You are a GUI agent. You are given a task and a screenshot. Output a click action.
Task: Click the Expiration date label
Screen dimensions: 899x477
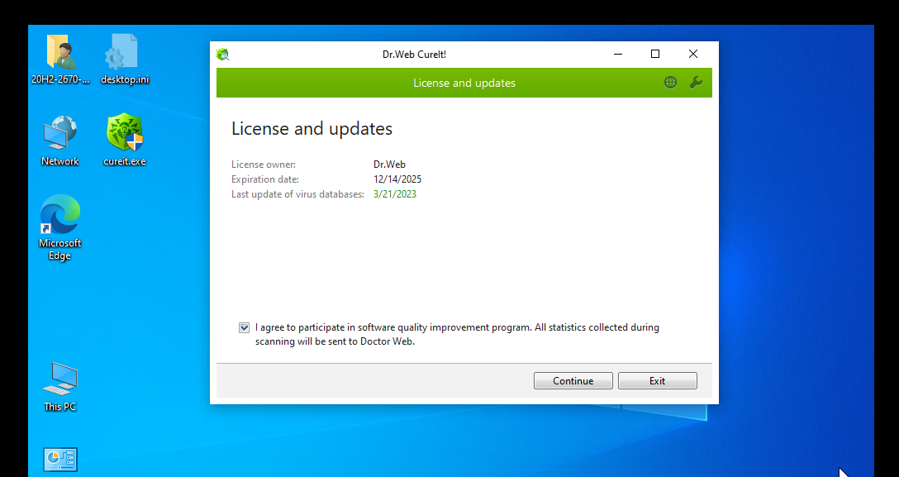(x=265, y=179)
